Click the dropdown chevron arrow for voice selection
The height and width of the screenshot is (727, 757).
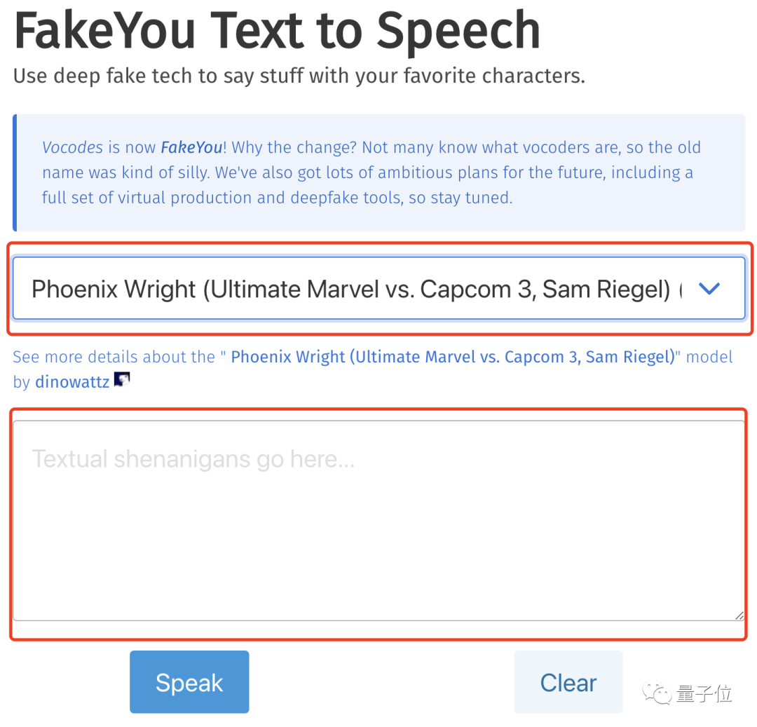coord(709,288)
